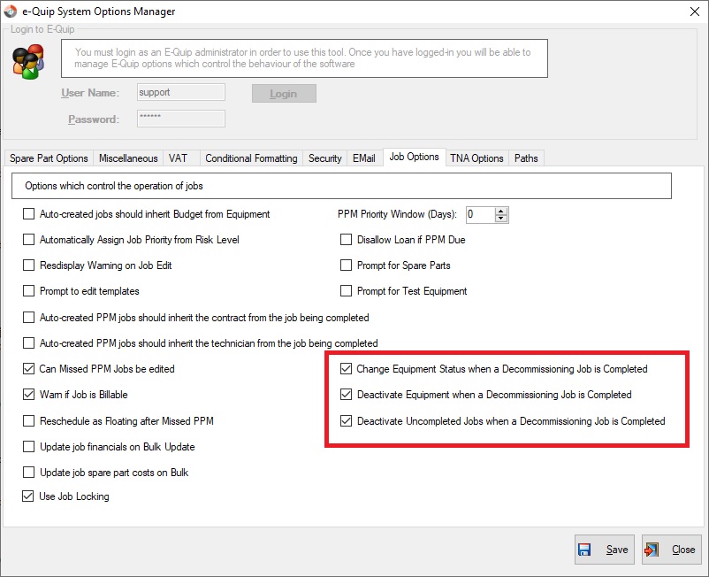The image size is (709, 577).
Task: Click the User Name field containing support
Action: pyautogui.click(x=181, y=92)
